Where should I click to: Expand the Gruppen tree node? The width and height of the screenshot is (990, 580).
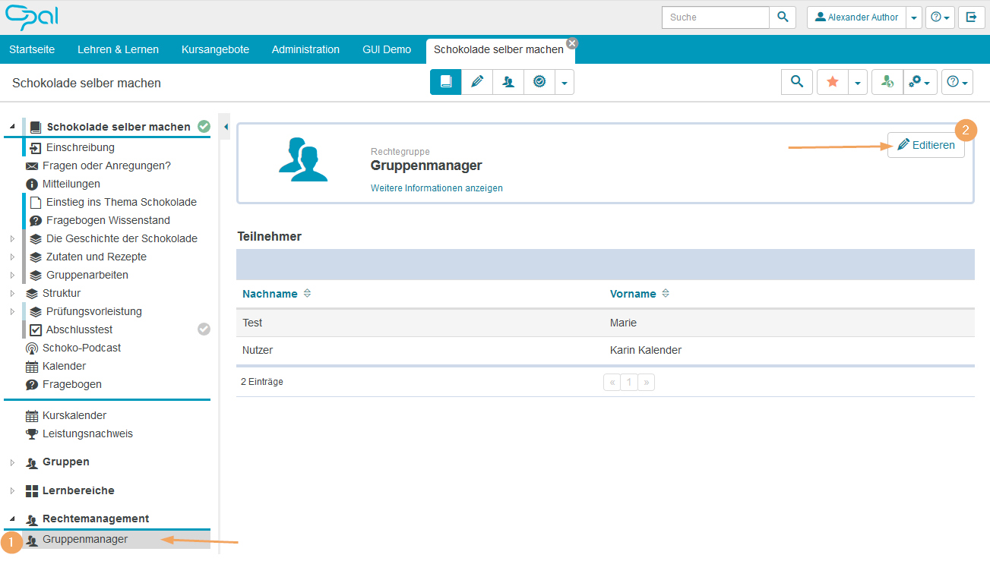(12, 462)
